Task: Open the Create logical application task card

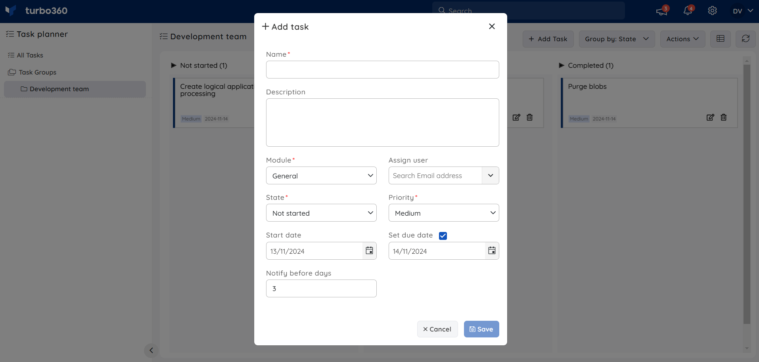Action: (x=214, y=103)
